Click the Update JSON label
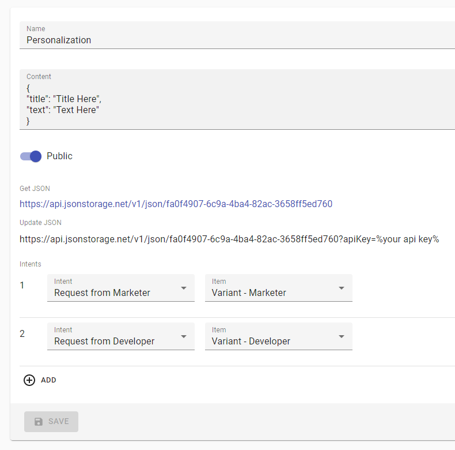The height and width of the screenshot is (450, 455). [41, 223]
